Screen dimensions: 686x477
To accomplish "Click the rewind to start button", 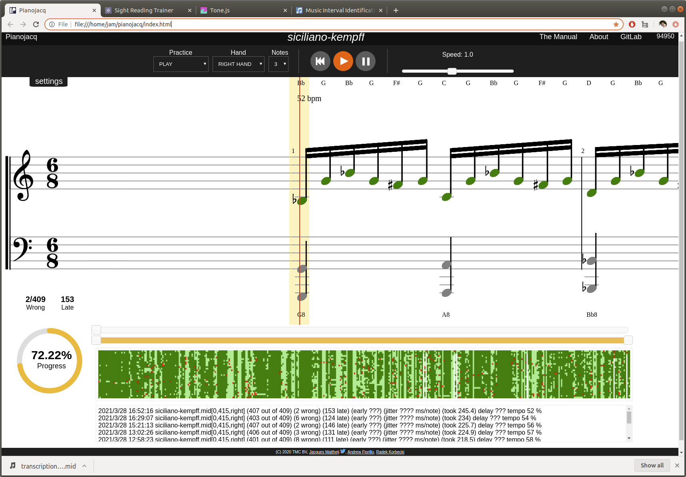I will (x=320, y=61).
